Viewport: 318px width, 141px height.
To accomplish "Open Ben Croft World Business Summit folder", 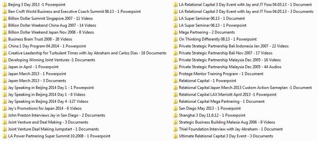I will pos(72,12).
